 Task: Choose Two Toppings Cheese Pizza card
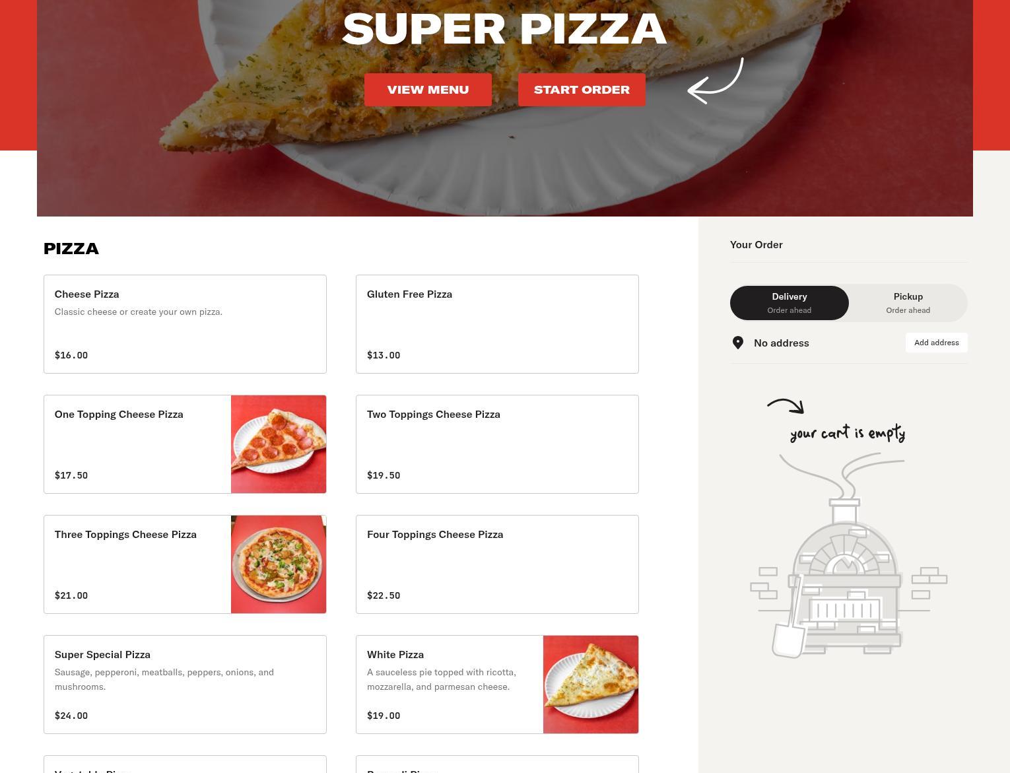tap(497, 444)
